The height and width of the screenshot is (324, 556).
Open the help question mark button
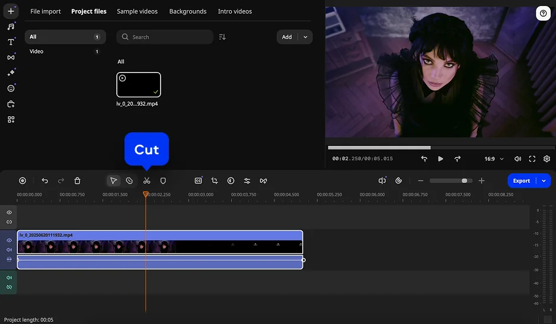tap(543, 14)
